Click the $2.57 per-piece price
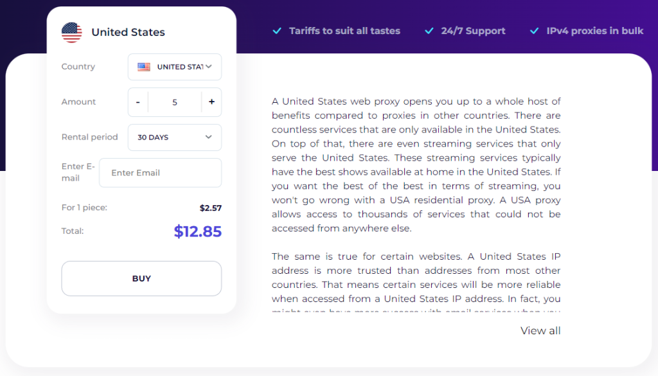Image resolution: width=658 pixels, height=376 pixels. click(x=210, y=208)
